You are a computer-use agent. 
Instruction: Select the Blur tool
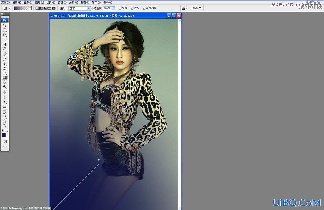tap(5, 82)
